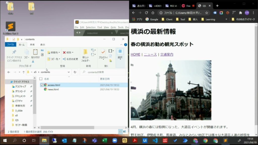
Task: Expand the contents breadcrumb dropdown arrow
Action: click(x=69, y=72)
